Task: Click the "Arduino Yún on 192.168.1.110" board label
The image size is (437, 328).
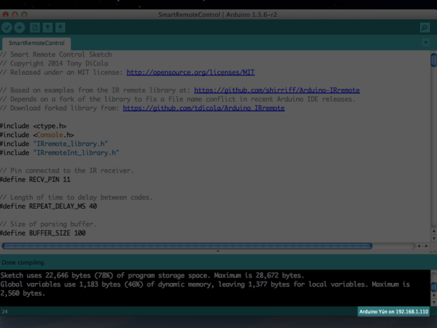Action: pos(393,312)
